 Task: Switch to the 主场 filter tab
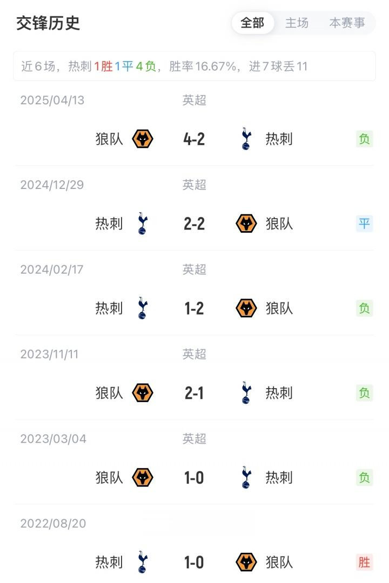[x=297, y=23]
